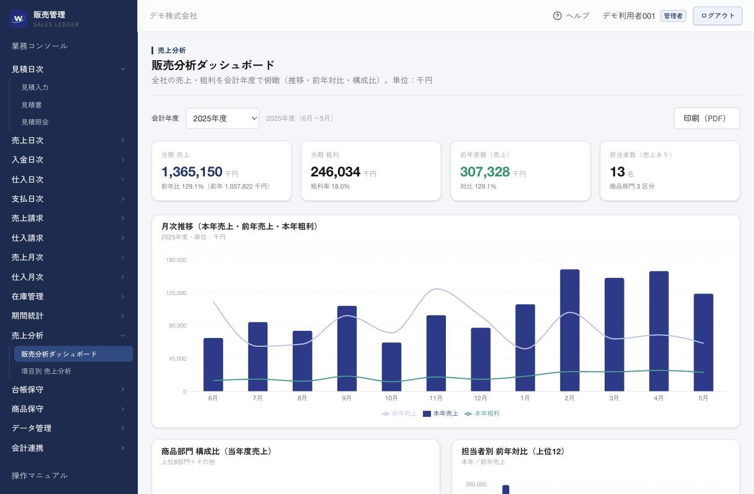Expand the 仕入請求 menu section
The height and width of the screenshot is (494, 754).
tap(69, 238)
